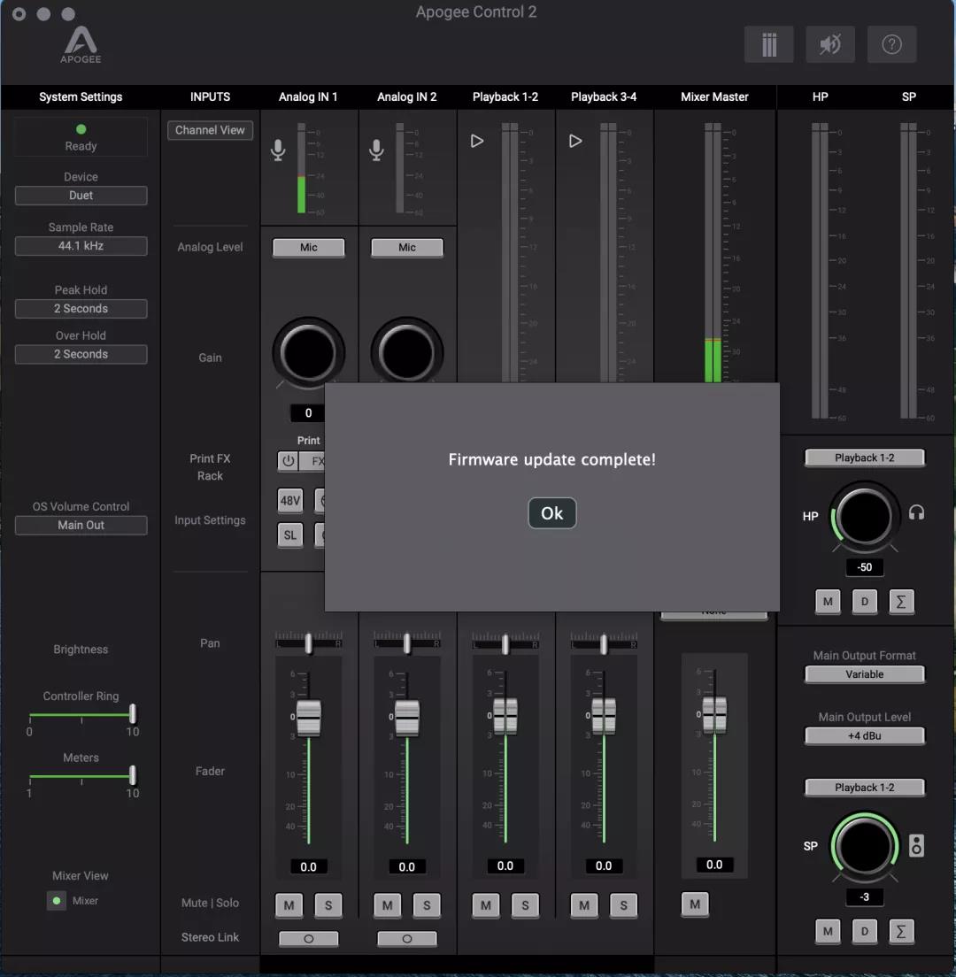Solo the Analog IN 1 channel

tap(328, 905)
